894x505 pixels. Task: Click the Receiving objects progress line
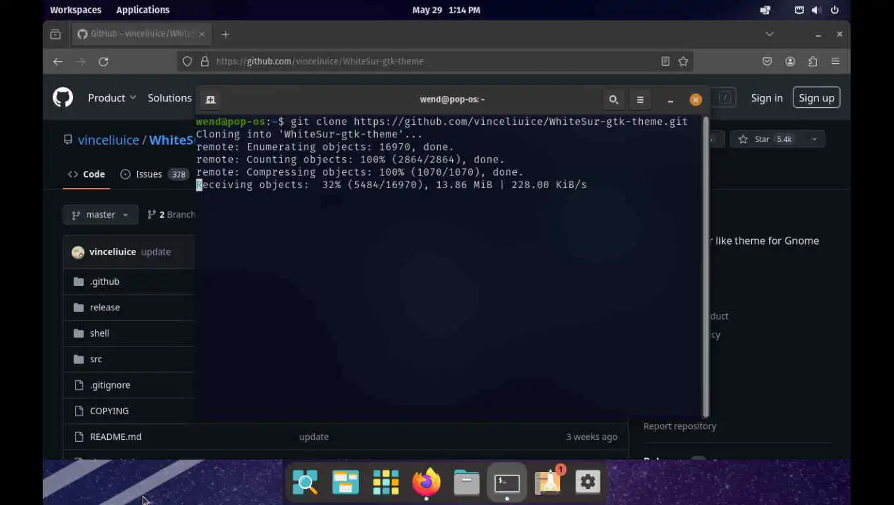click(x=392, y=185)
